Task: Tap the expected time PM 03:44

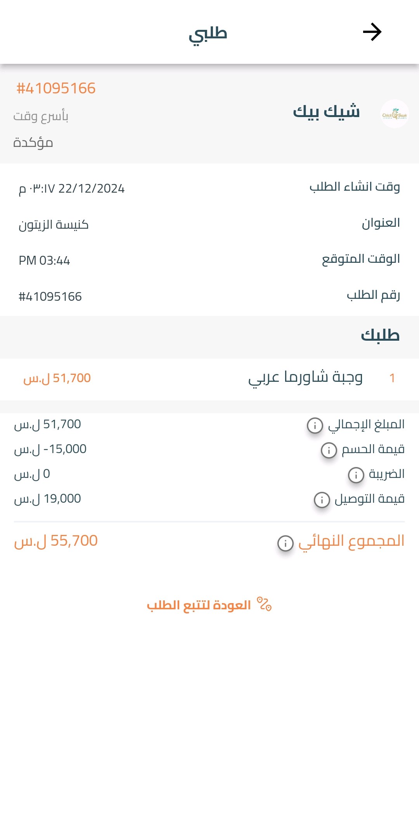Action: click(x=44, y=260)
